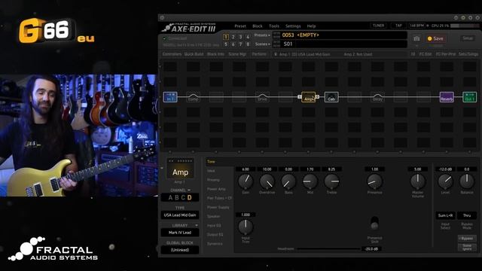Toggle the Bypass button
This screenshot has height=271, width=482.
(467, 239)
